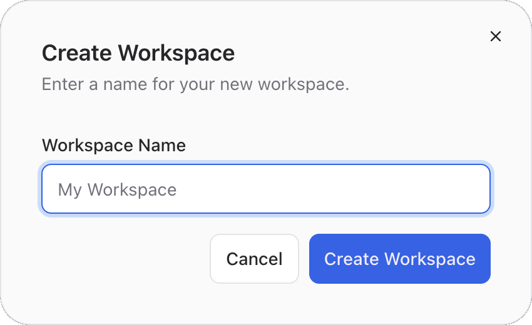This screenshot has height=325, width=532.
Task: Activate the blue-outlined name field
Action: click(266, 189)
